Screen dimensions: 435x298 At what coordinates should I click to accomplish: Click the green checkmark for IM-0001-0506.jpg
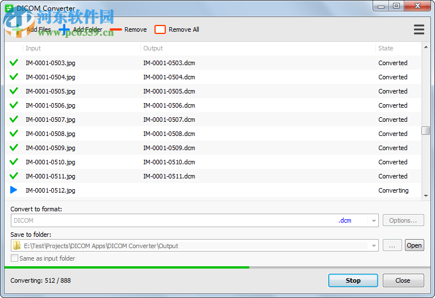click(14, 105)
